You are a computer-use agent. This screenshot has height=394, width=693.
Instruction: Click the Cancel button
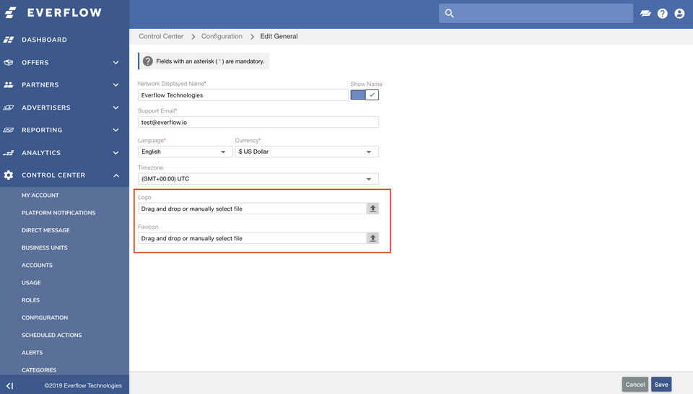click(x=635, y=385)
